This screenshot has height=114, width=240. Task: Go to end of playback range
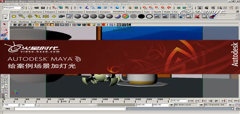coord(236,101)
